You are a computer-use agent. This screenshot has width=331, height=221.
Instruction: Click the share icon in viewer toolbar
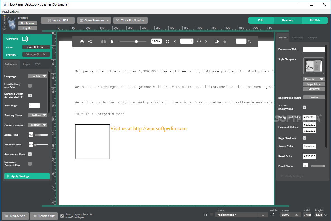pyautogui.click(x=90, y=41)
